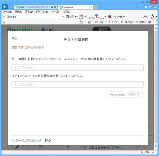The image size is (159, 156).
Task: Open the ヘルプ(H) menu
Action: 66,11
